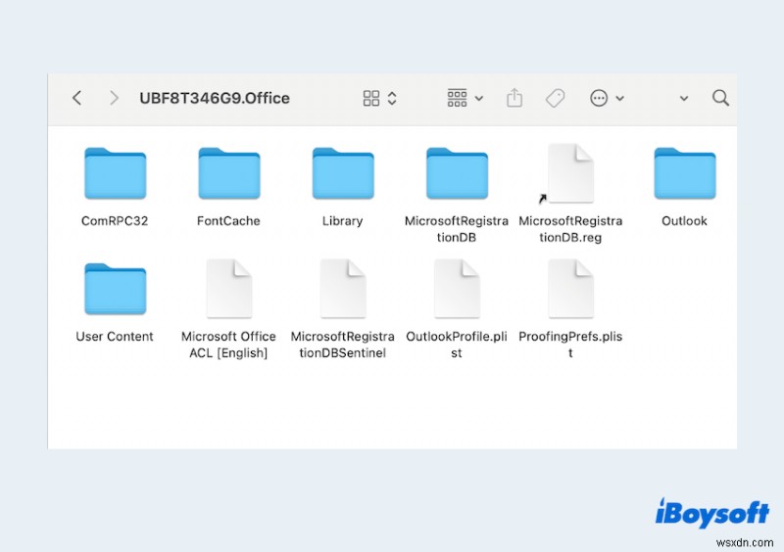Select the Library folder icon
784x552 pixels.
click(x=343, y=173)
